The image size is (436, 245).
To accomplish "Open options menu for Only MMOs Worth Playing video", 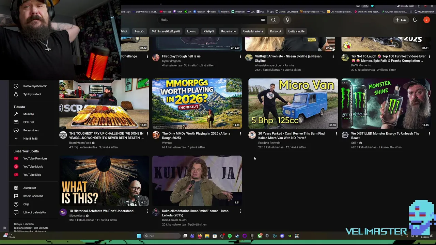I will (x=240, y=134).
